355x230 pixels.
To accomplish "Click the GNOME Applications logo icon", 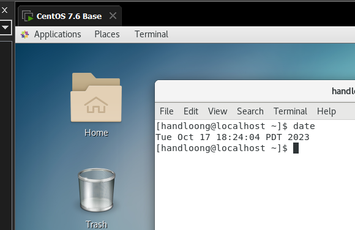I will (24, 34).
